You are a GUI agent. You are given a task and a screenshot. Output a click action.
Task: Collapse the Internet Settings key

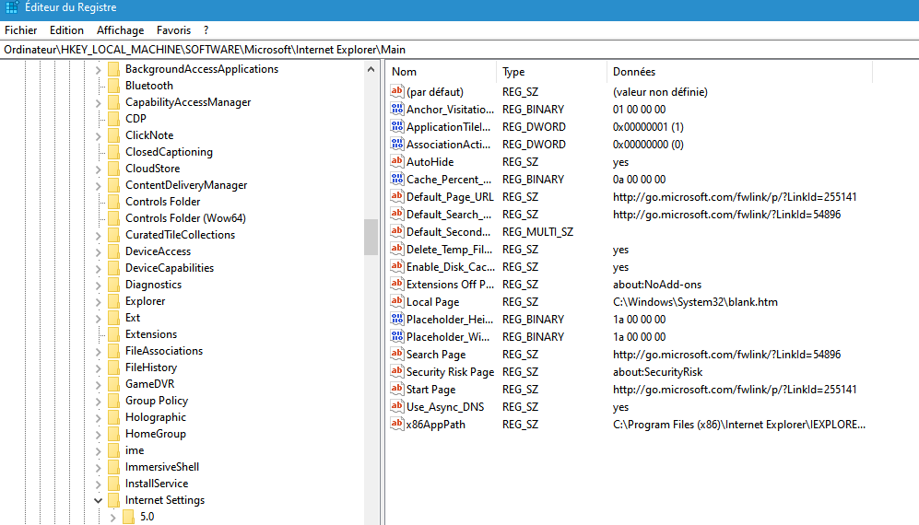(x=98, y=500)
